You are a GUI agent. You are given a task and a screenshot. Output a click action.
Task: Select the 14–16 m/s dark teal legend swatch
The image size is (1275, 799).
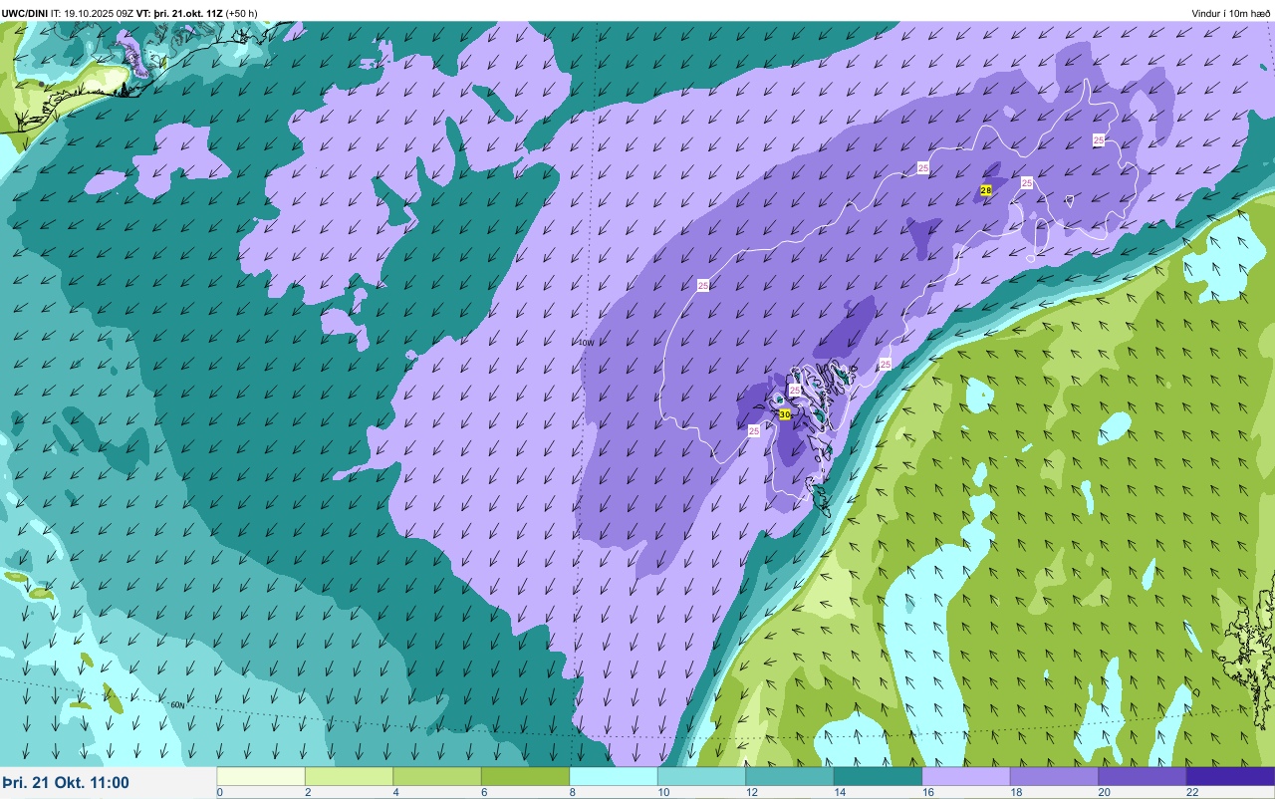(x=878, y=776)
